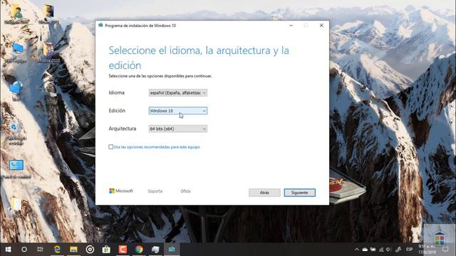Select the computer monitor desktop icon

tap(16, 53)
